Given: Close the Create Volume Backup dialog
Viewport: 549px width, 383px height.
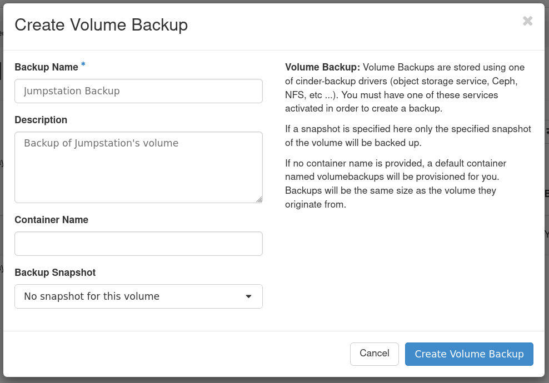Looking at the screenshot, I should tap(527, 21).
